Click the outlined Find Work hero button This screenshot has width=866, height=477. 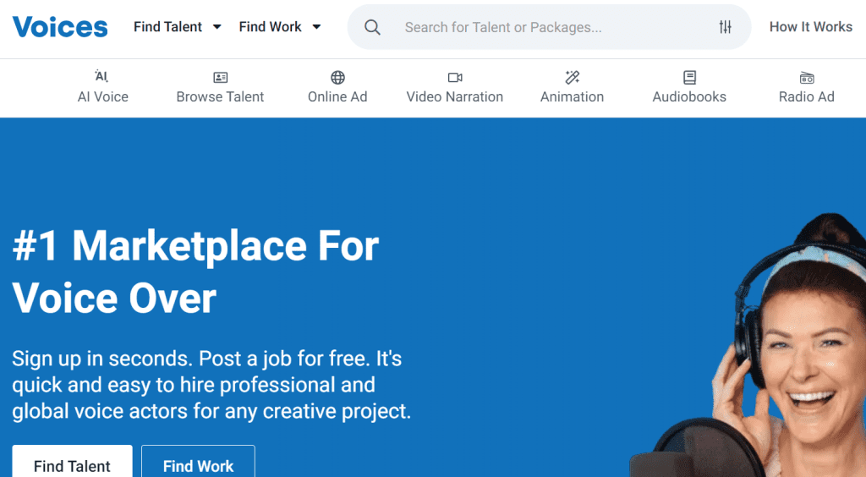tap(198, 464)
